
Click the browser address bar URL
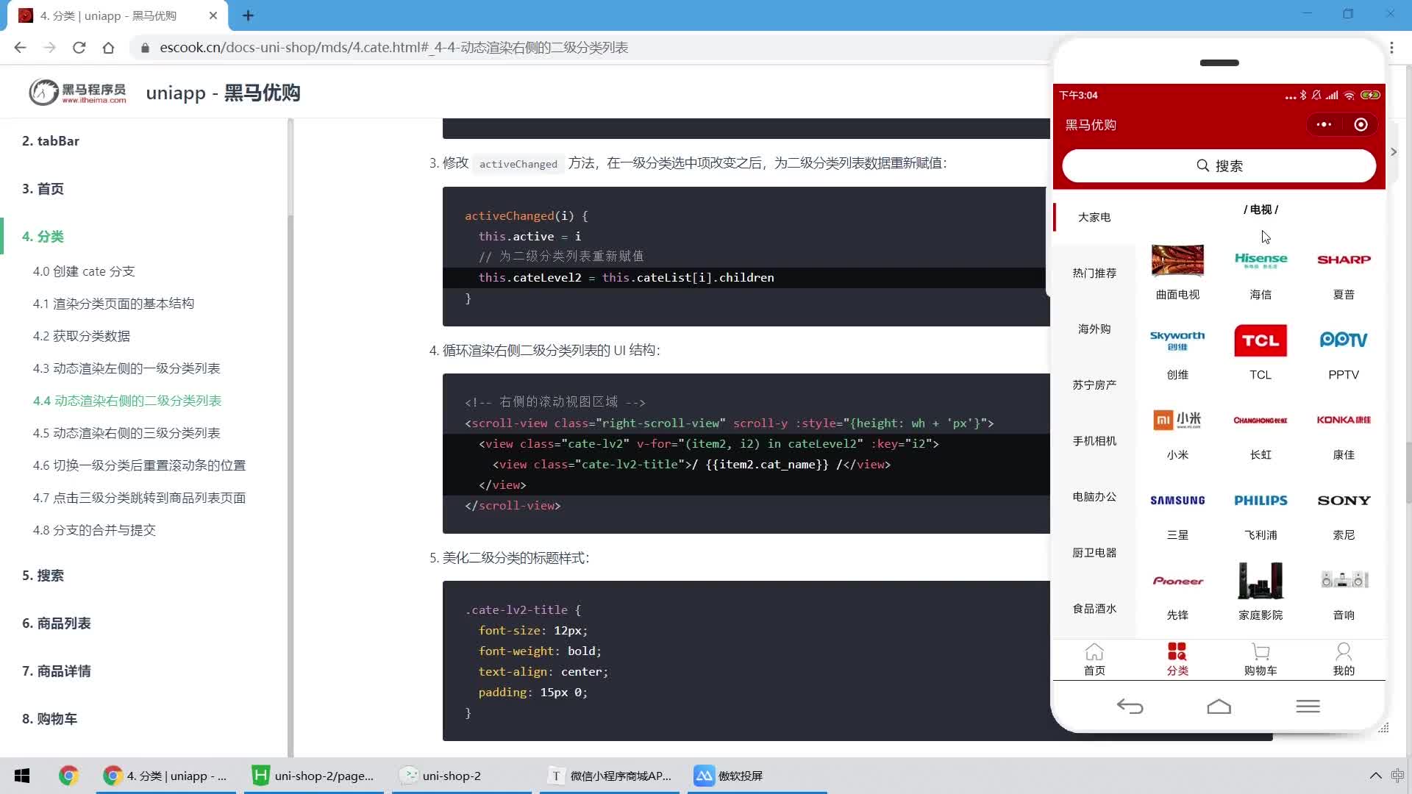(x=394, y=48)
